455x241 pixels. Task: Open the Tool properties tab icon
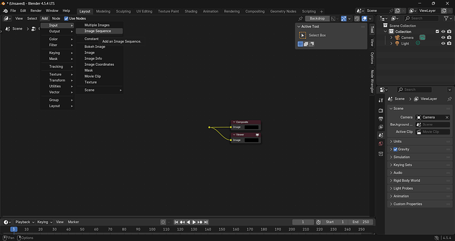point(380,100)
